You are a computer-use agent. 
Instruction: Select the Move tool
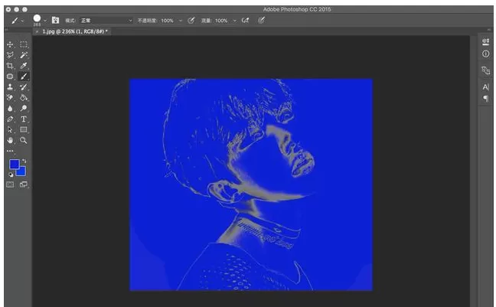click(x=10, y=44)
